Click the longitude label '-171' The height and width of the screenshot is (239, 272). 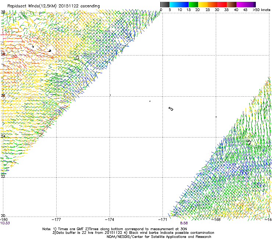(x=163, y=220)
